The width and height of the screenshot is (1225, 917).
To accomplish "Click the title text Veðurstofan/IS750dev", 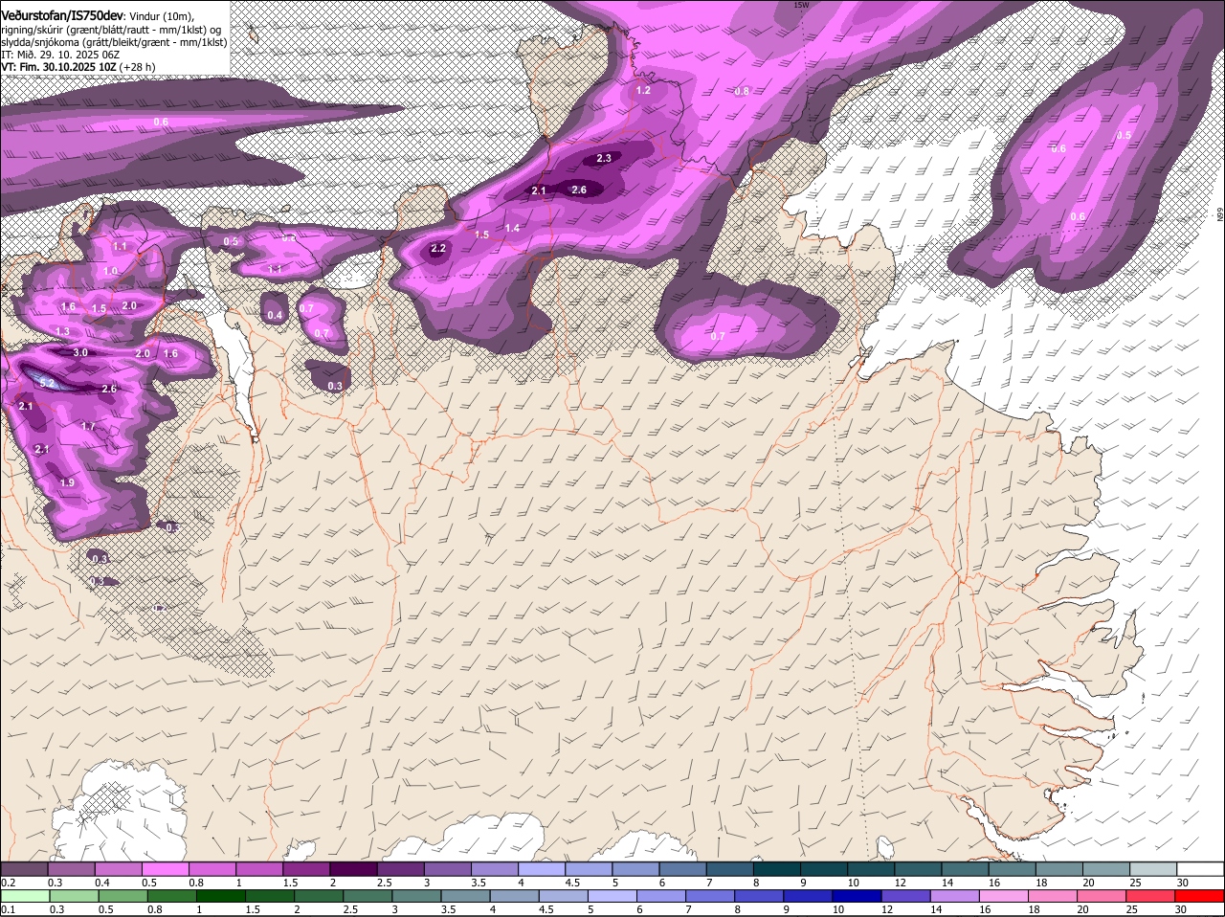I will 62,15.
